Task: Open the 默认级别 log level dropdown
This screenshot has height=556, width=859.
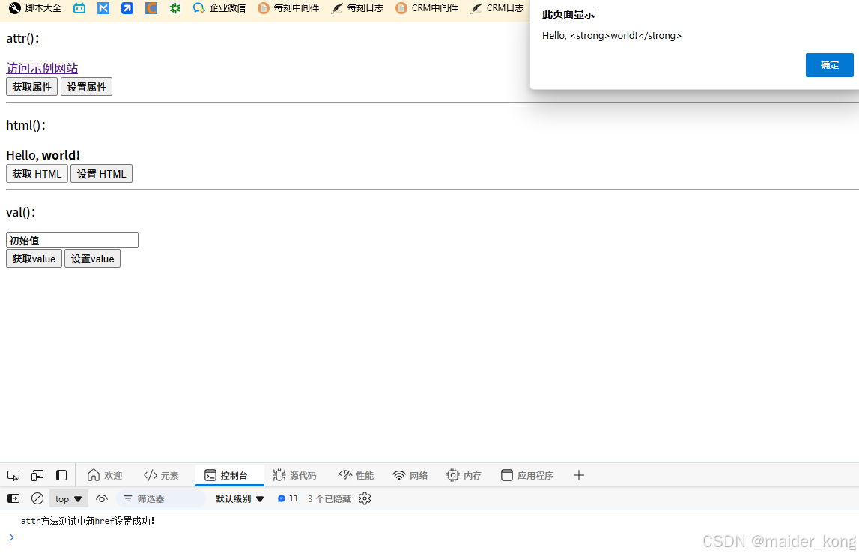Action: [x=238, y=498]
